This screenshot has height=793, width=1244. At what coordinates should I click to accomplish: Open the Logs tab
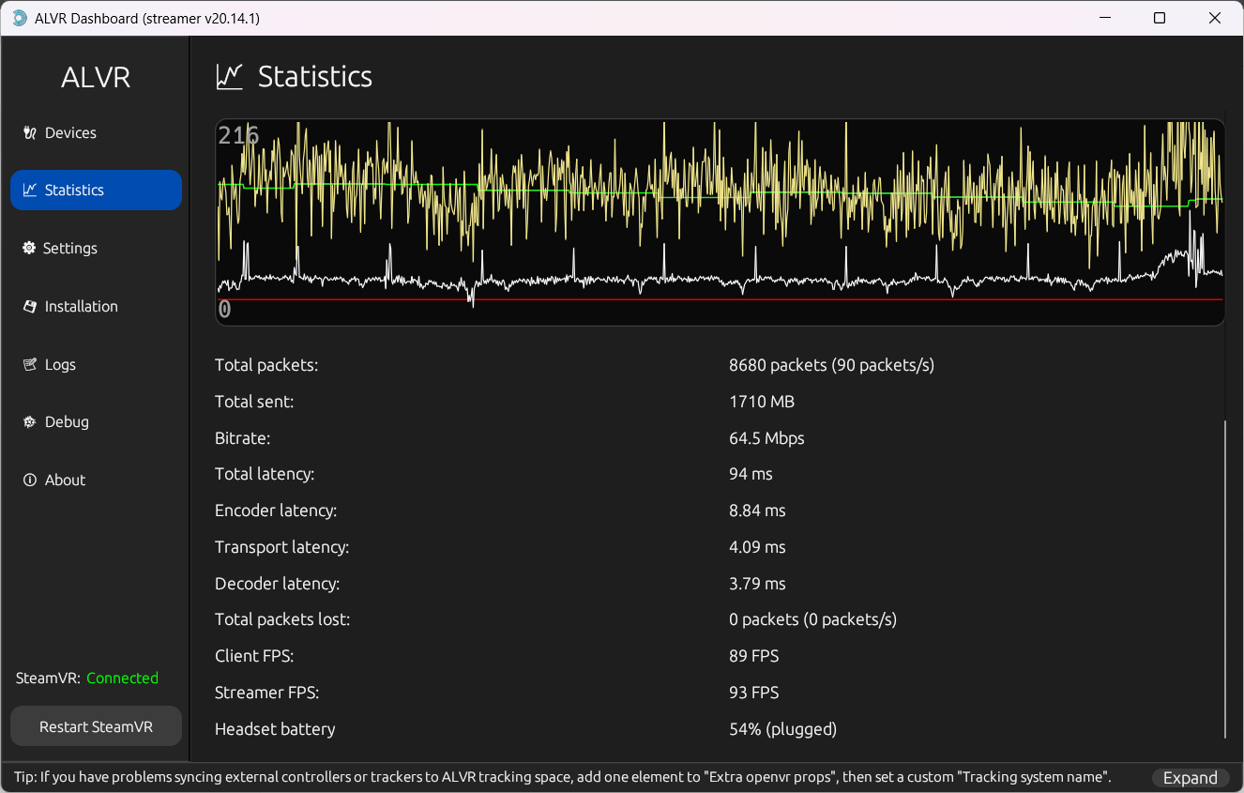pyautogui.click(x=60, y=365)
